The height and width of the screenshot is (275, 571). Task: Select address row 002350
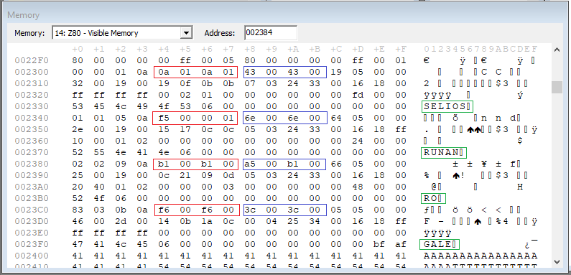tap(32, 129)
